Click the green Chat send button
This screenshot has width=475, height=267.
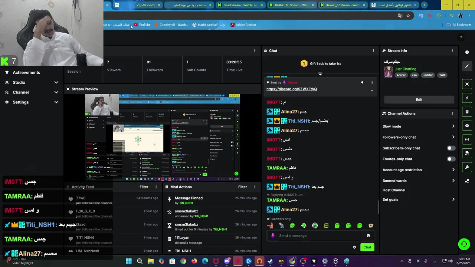coord(367,247)
